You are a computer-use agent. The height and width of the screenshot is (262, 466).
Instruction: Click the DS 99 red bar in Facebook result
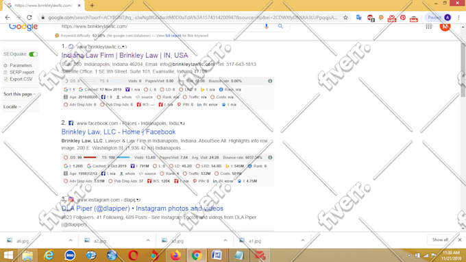(90, 157)
